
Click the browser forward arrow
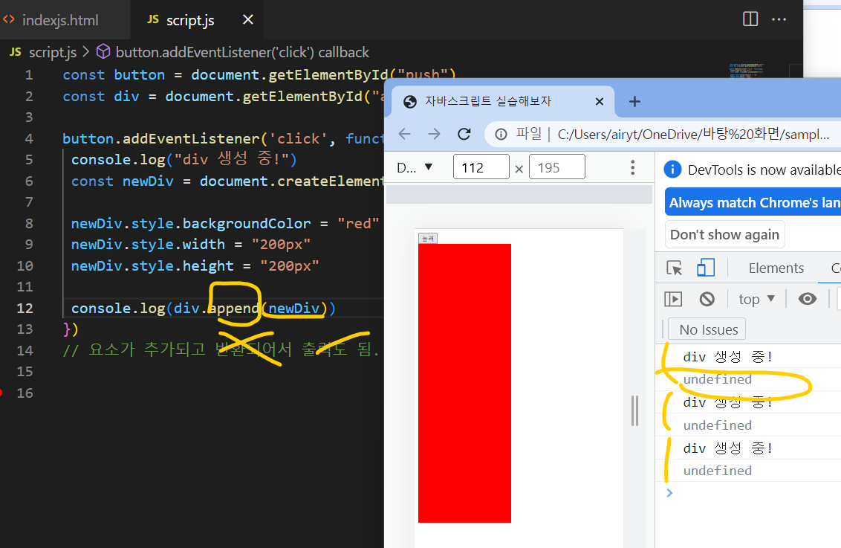coord(435,134)
